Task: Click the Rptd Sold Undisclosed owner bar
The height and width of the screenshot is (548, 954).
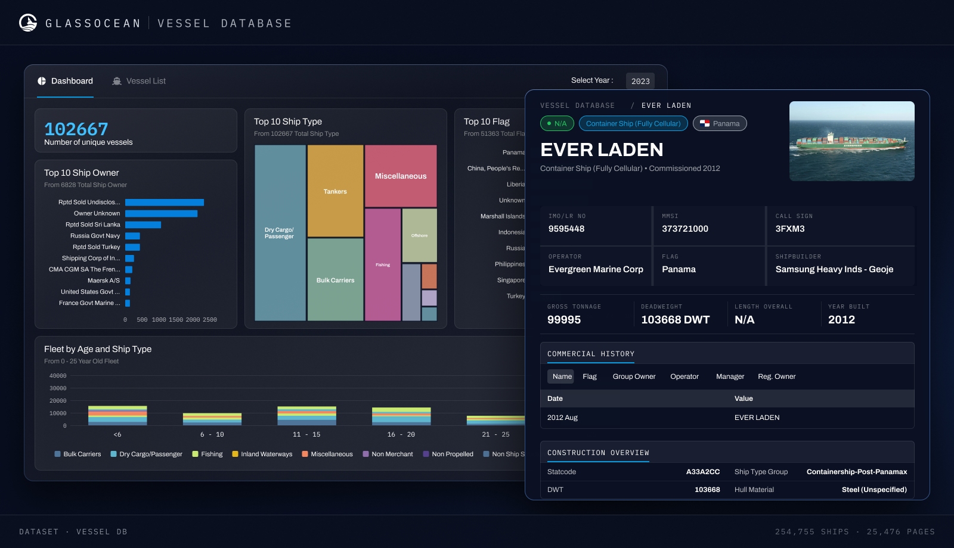Action: [165, 203]
